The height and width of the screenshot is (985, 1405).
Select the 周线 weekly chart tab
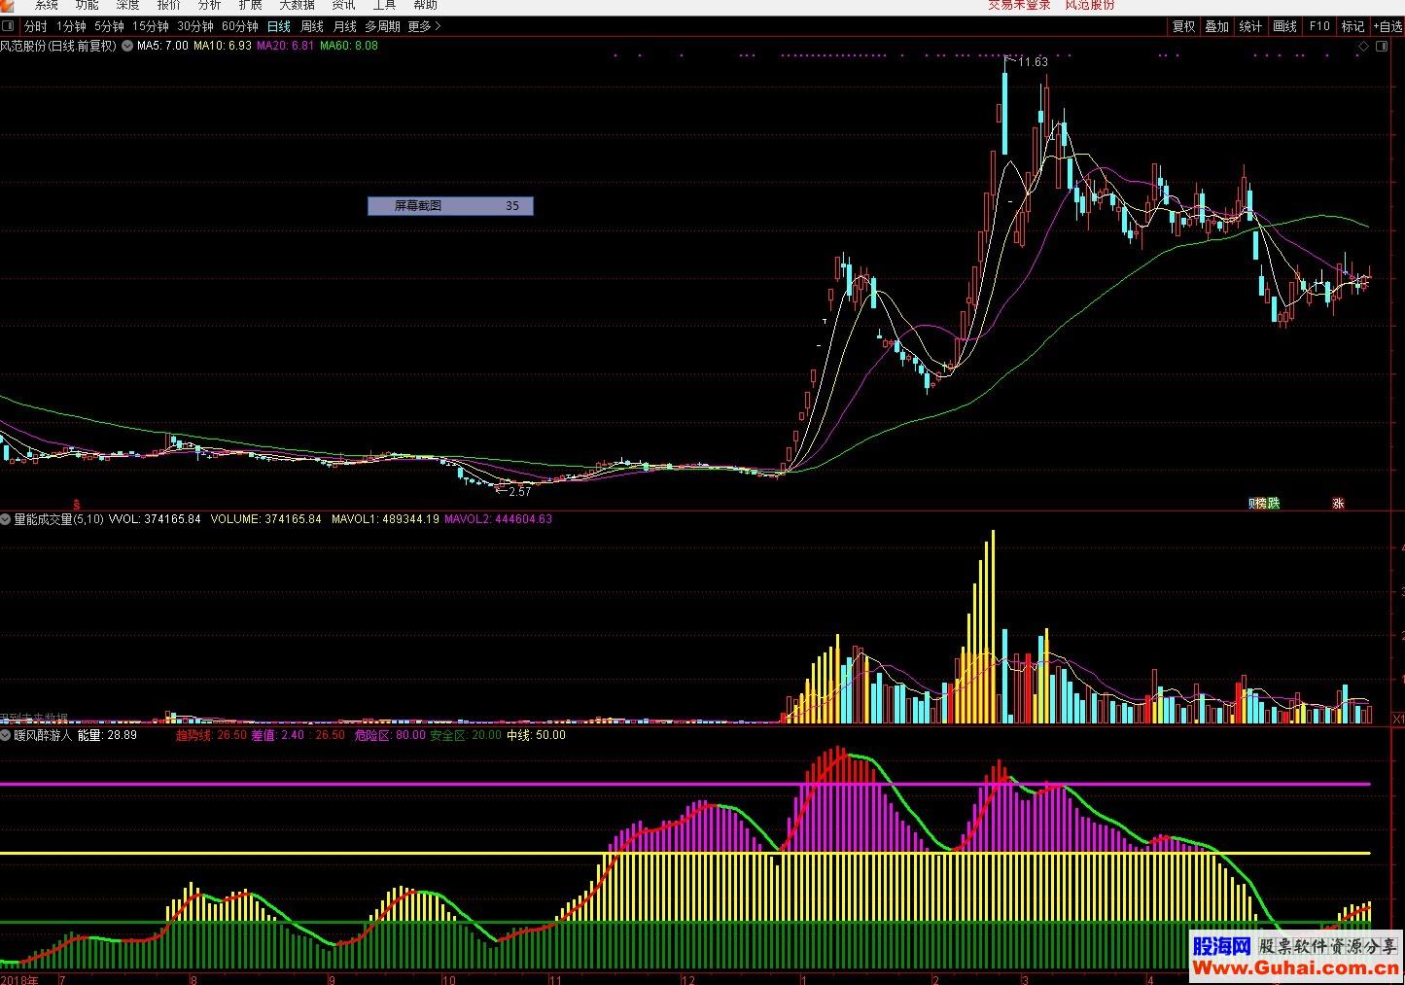coord(312,26)
